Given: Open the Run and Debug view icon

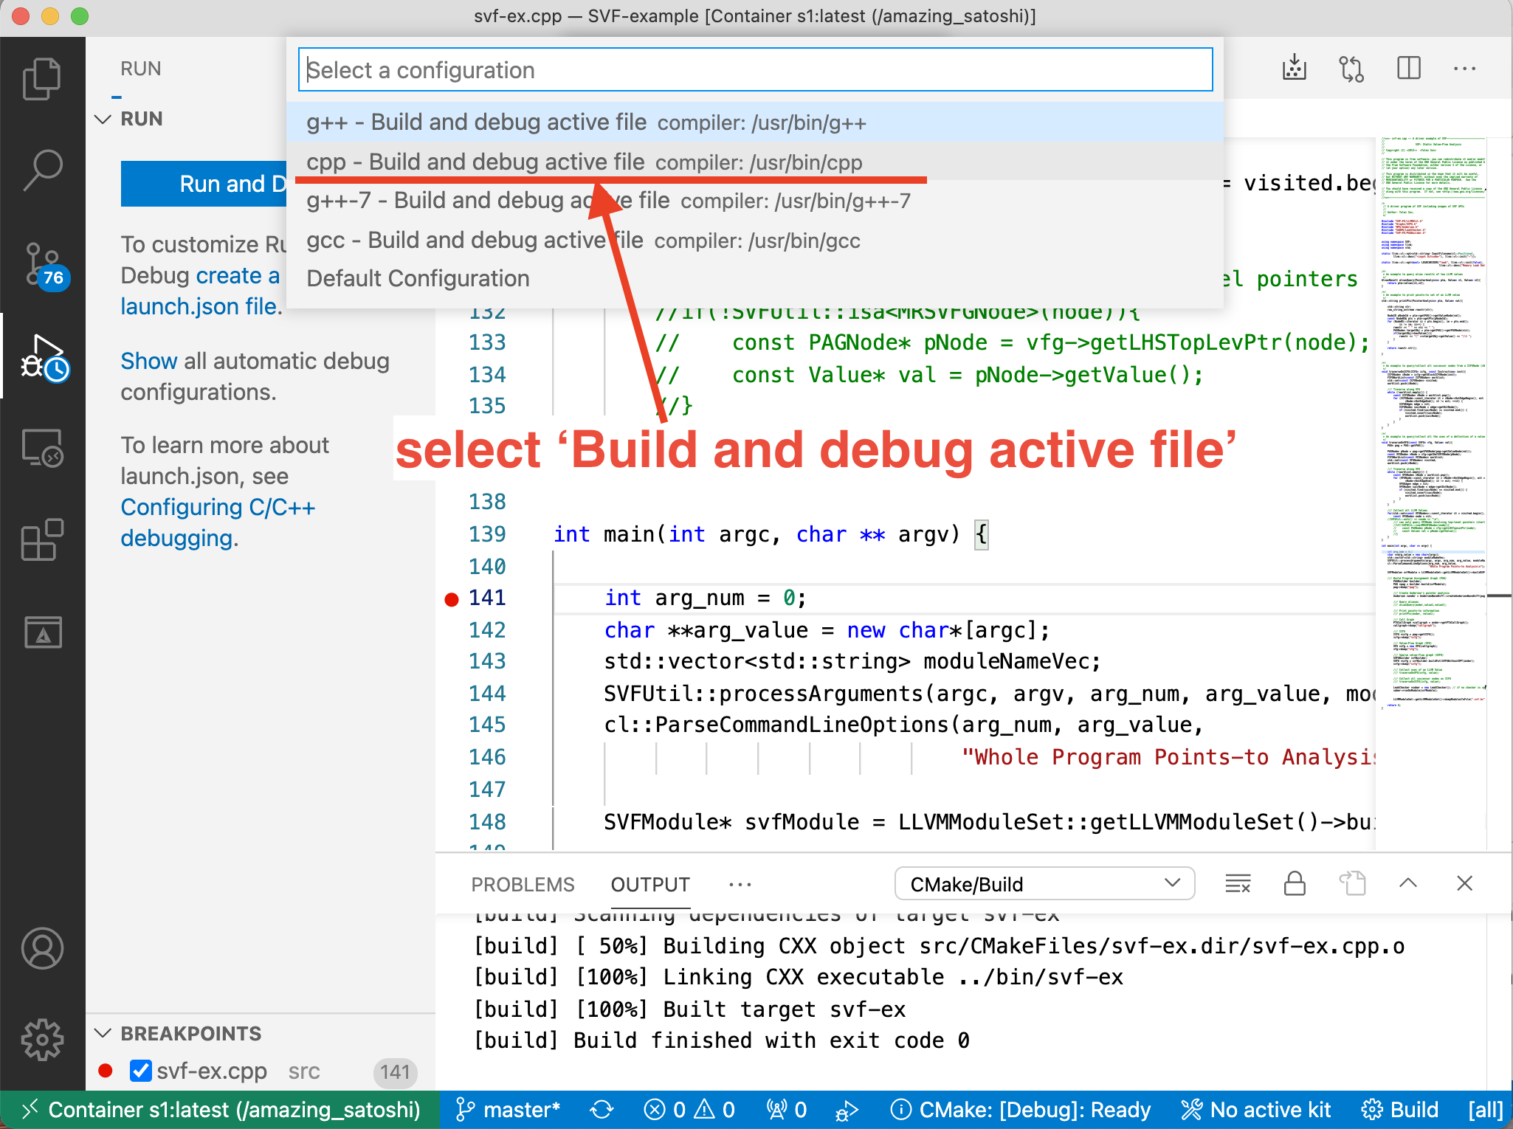Looking at the screenshot, I should pyautogui.click(x=44, y=358).
